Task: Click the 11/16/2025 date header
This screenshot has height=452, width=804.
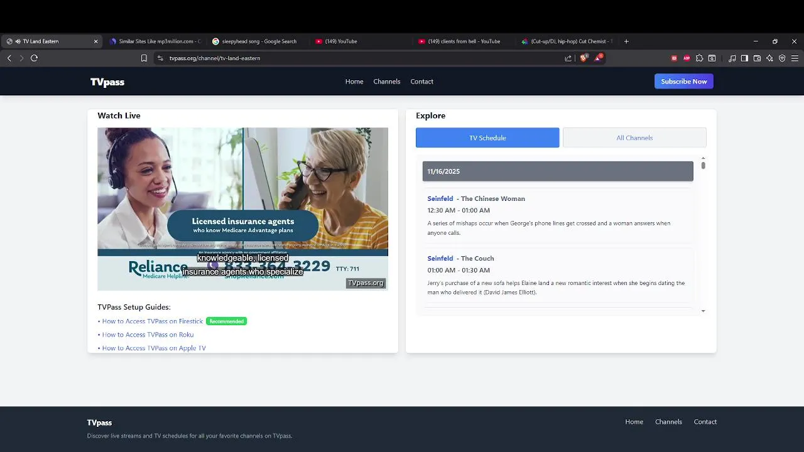Action: coord(558,171)
